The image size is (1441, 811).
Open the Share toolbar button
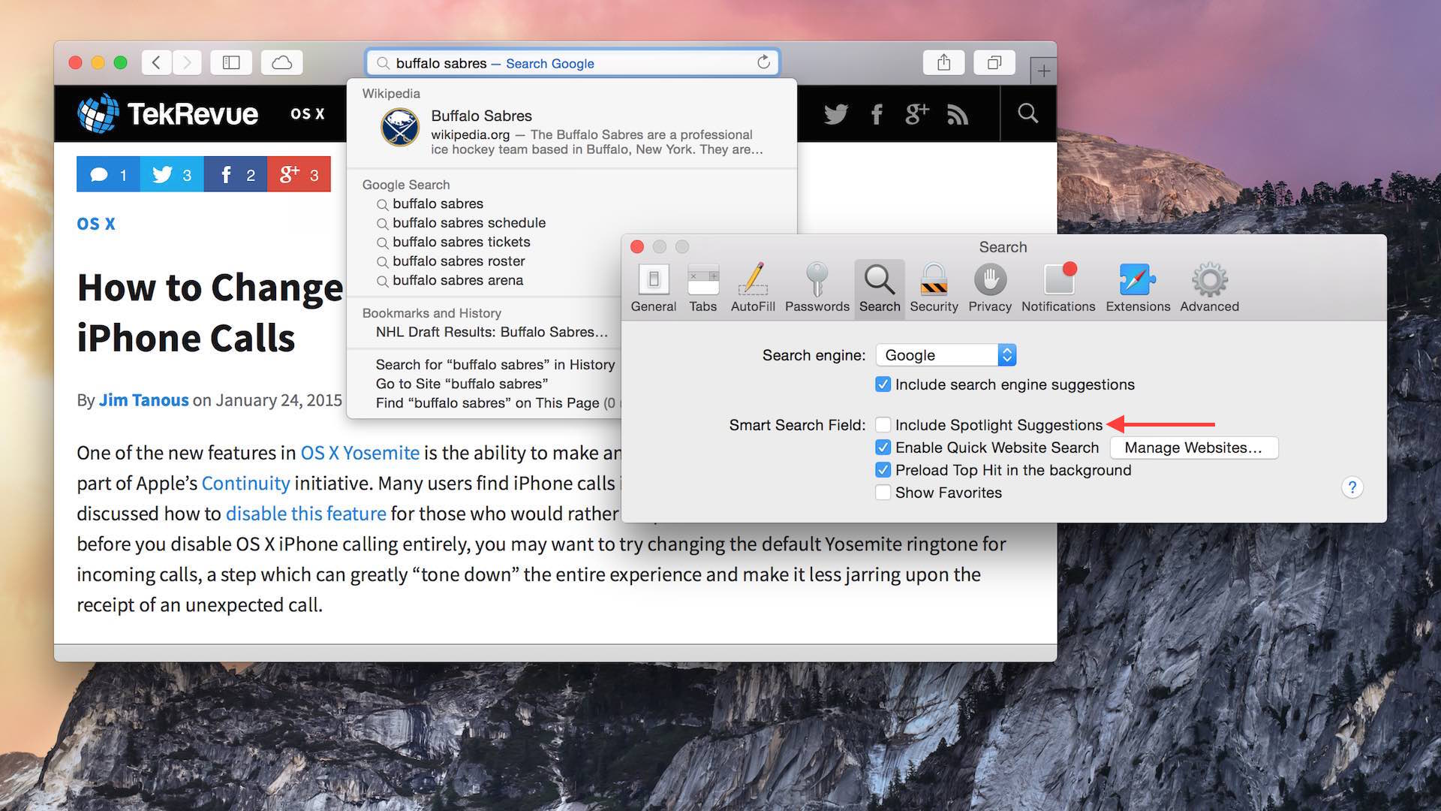pos(944,62)
